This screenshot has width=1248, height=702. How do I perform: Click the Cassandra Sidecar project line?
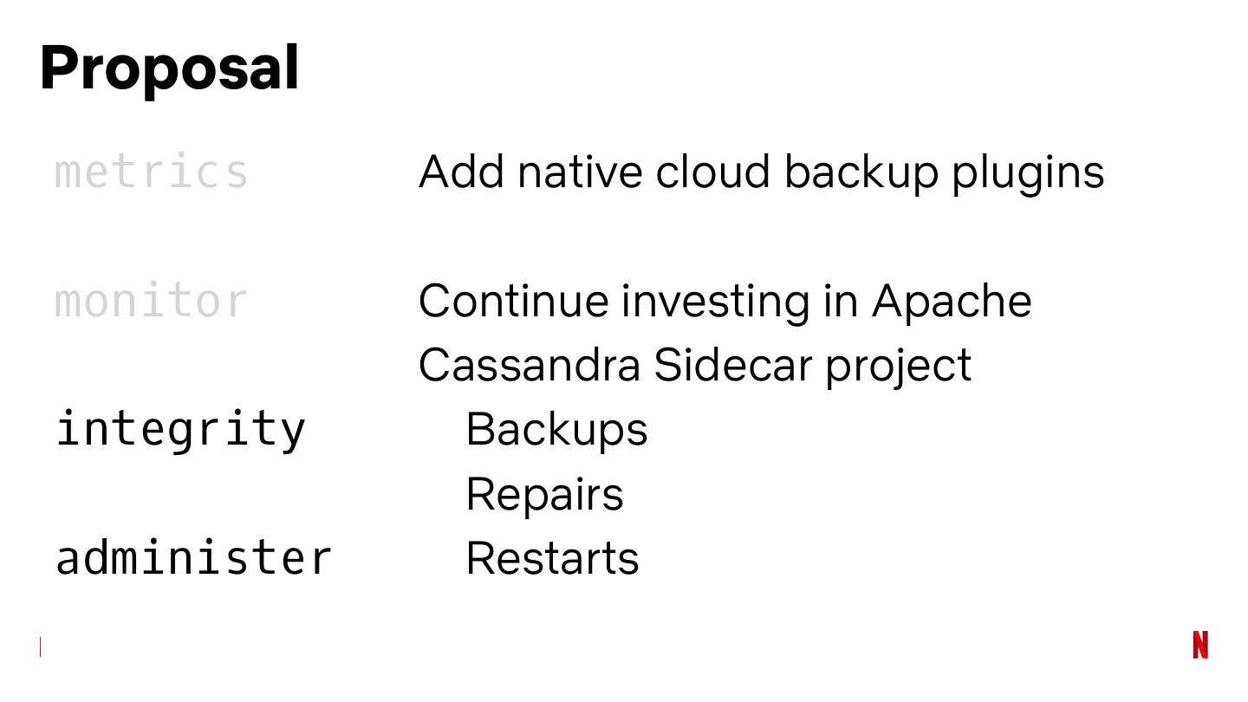point(695,365)
